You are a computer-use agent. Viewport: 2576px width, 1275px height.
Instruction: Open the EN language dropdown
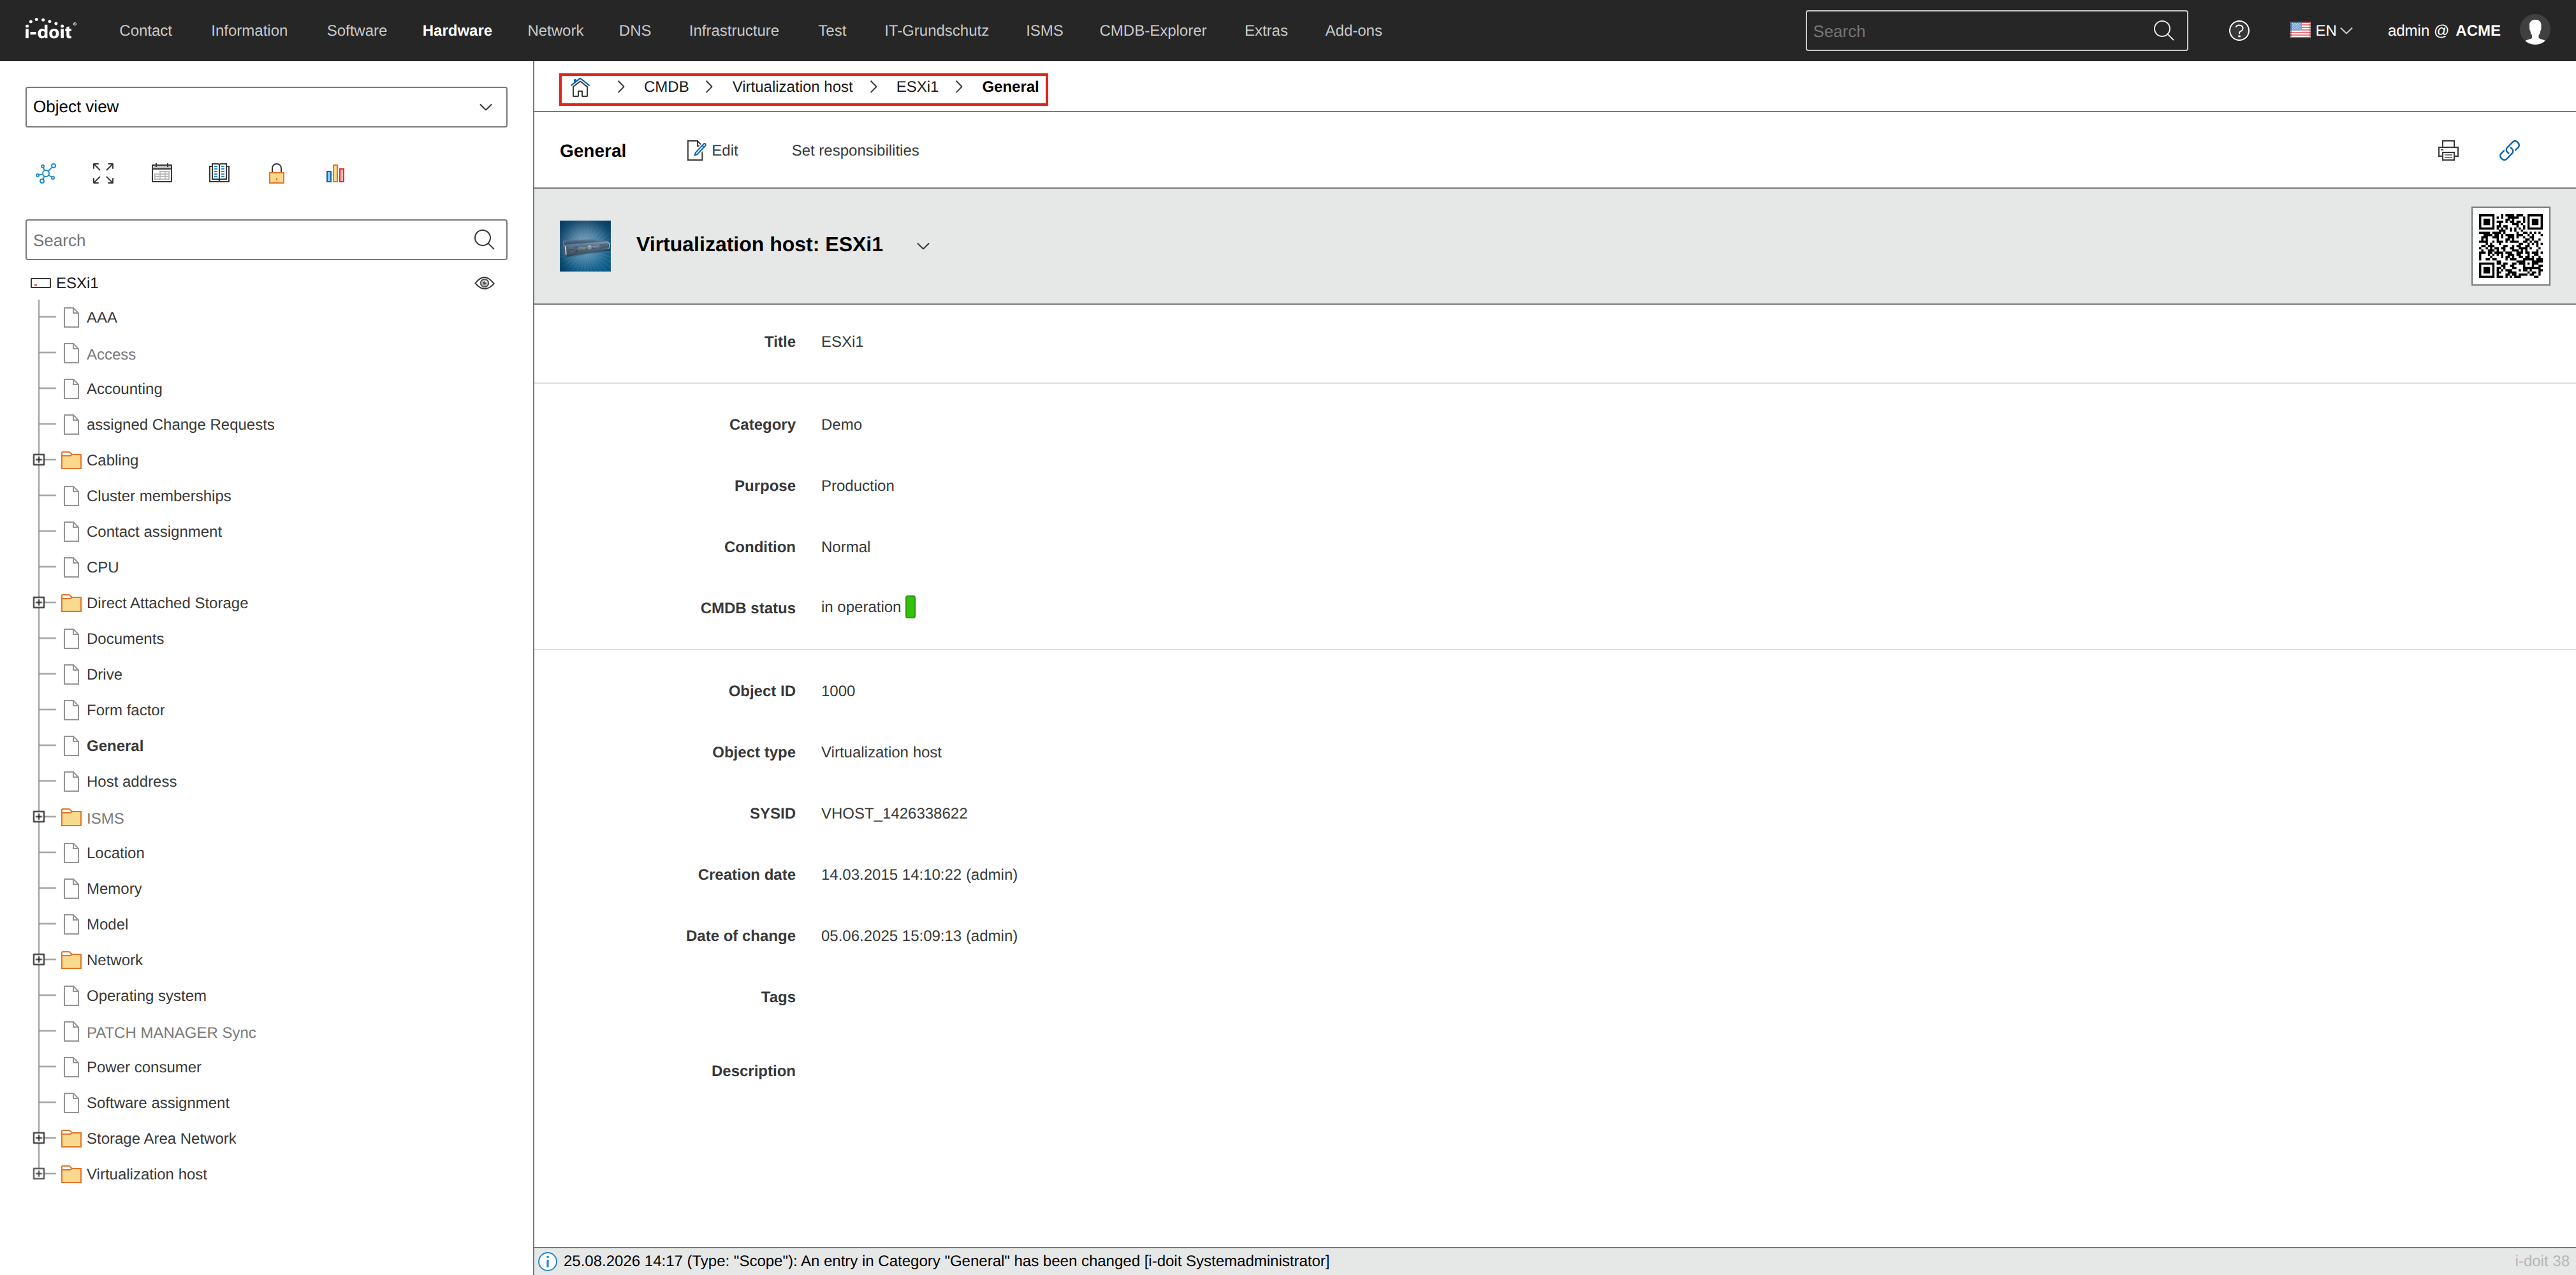(2321, 31)
